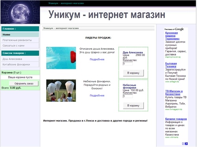Image resolution: width=197 pixels, height=147 pixels.
Task: Open the Каталог товаров ad link
Action: pyautogui.click(x=176, y=119)
